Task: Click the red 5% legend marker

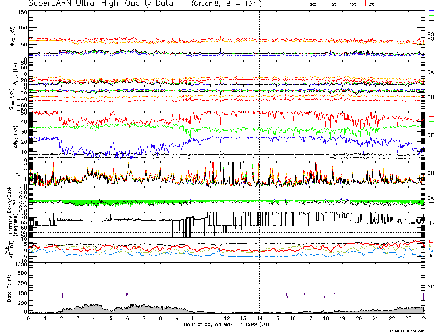Action: [365, 3]
